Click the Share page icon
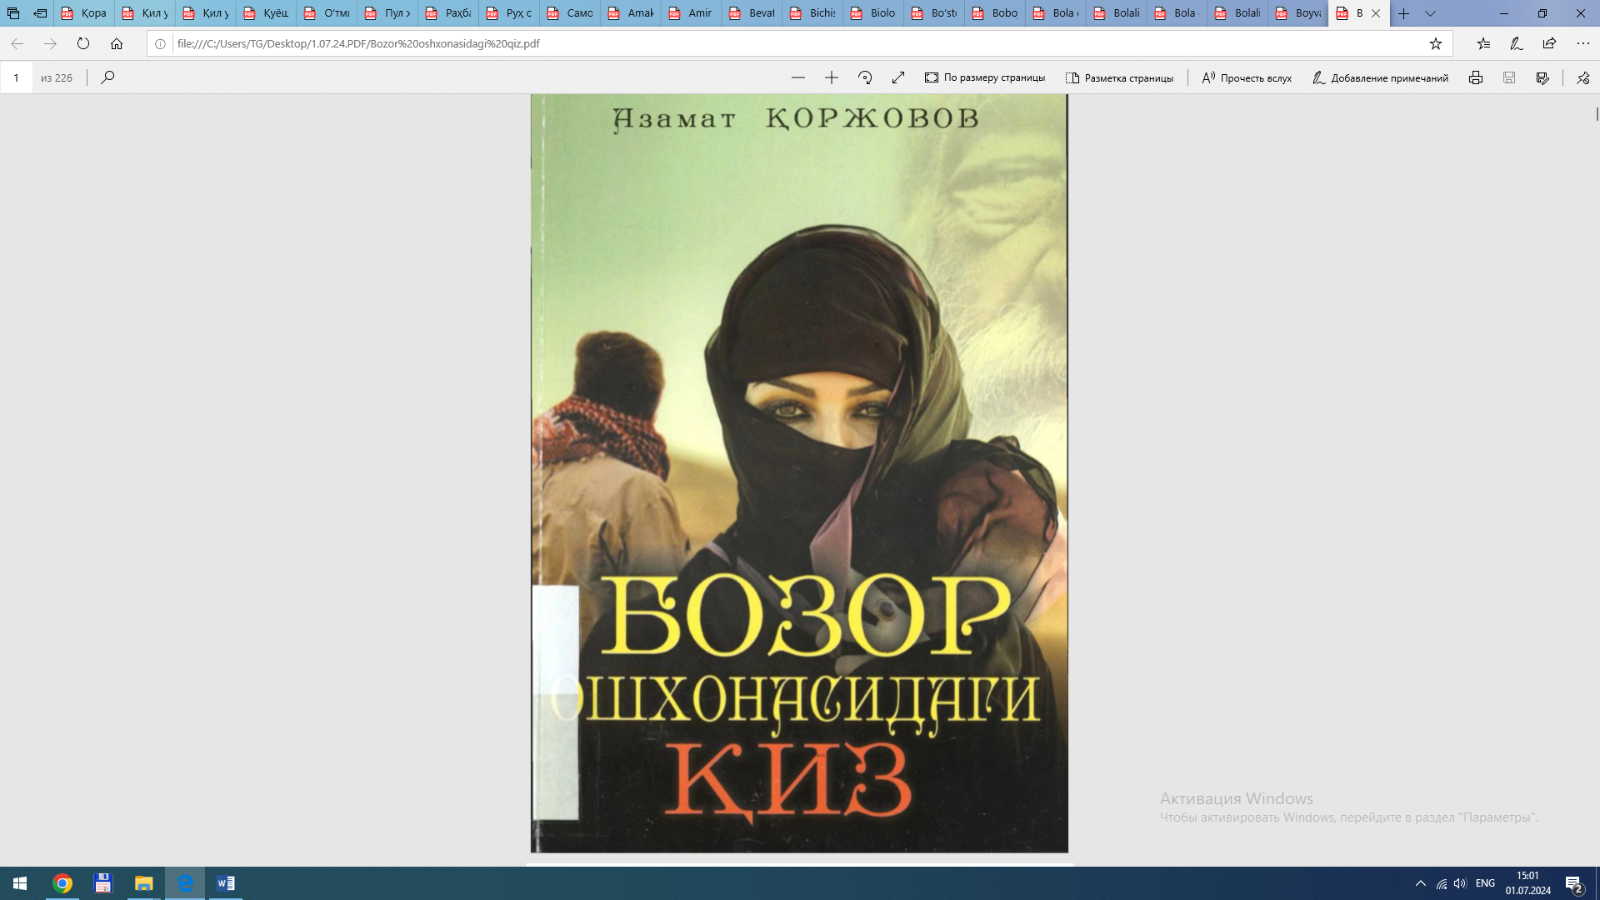Viewport: 1600px width, 900px height. click(x=1549, y=43)
